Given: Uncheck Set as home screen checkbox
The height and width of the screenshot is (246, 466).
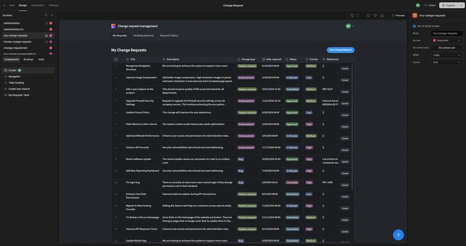Looking at the screenshot, I should click(x=414, y=26).
